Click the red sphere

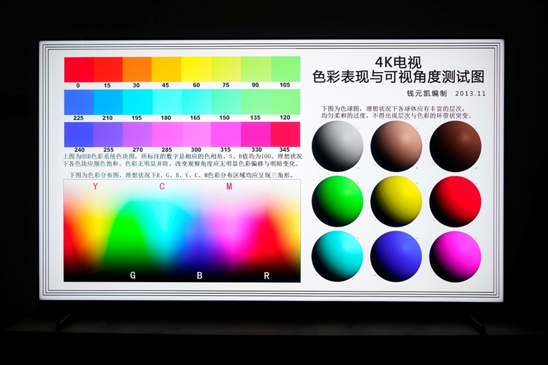click(456, 201)
